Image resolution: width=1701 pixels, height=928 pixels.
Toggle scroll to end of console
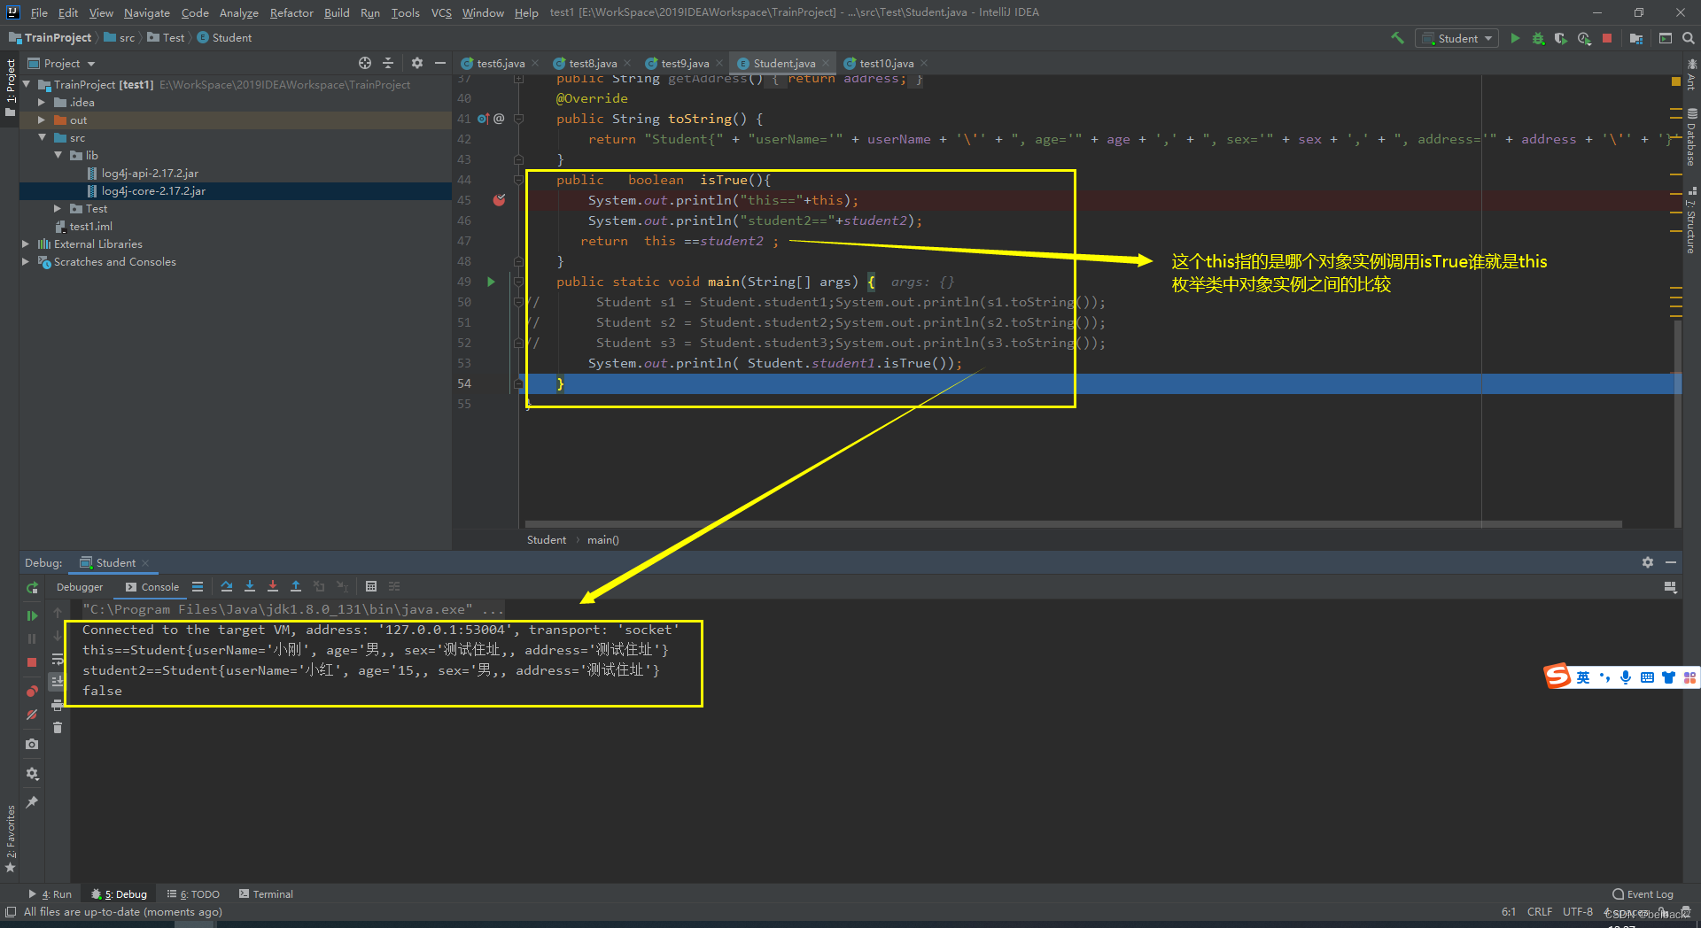[58, 682]
